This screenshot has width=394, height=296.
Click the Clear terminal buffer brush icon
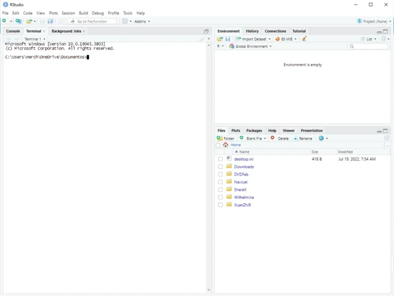202,39
